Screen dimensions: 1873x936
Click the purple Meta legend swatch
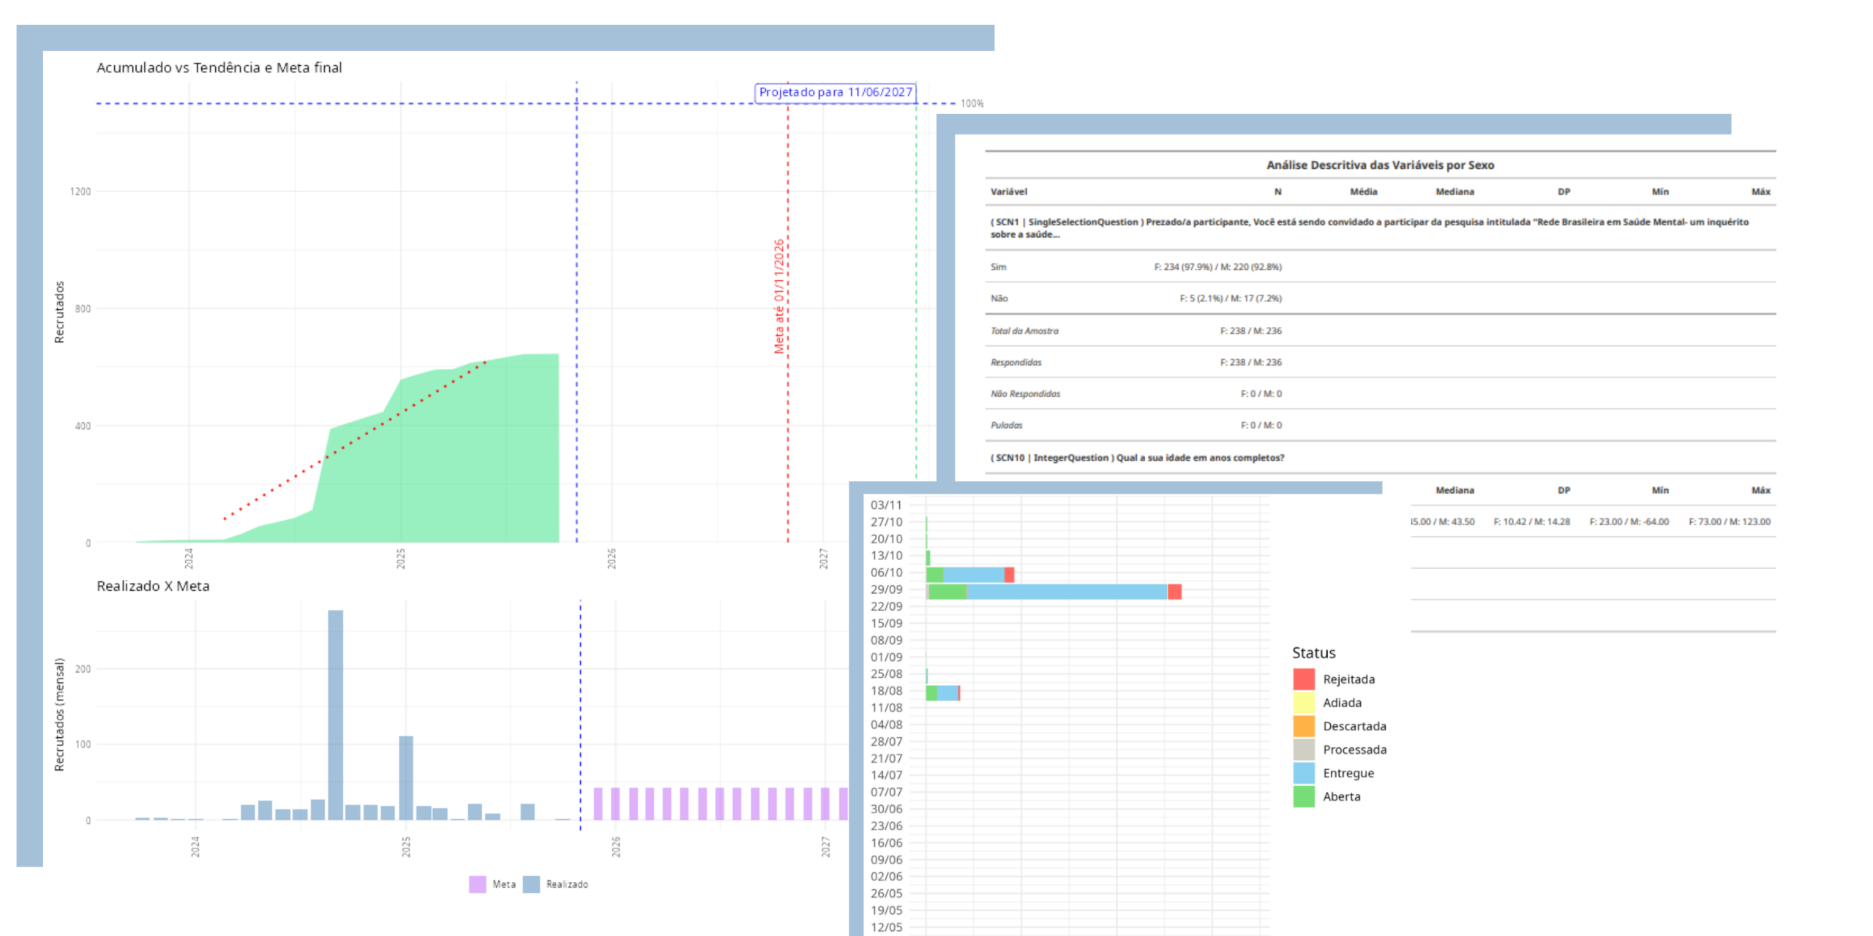pyautogui.click(x=477, y=884)
